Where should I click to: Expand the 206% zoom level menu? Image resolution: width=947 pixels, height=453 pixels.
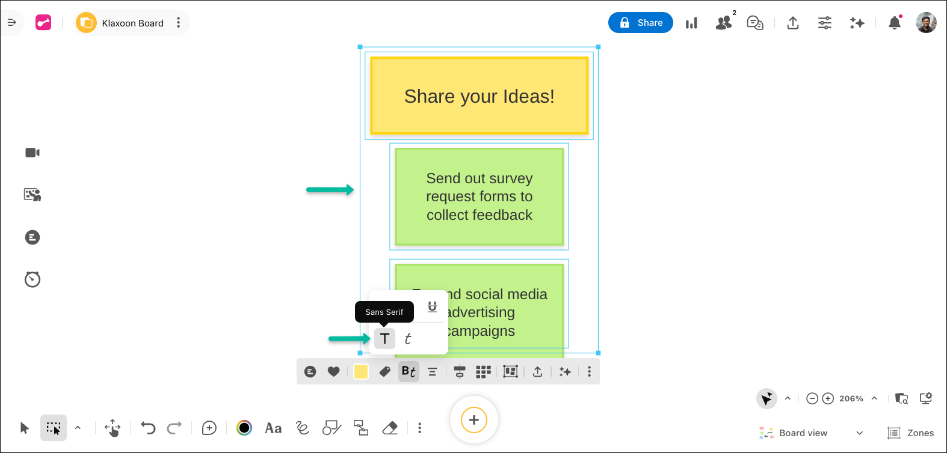(x=874, y=398)
